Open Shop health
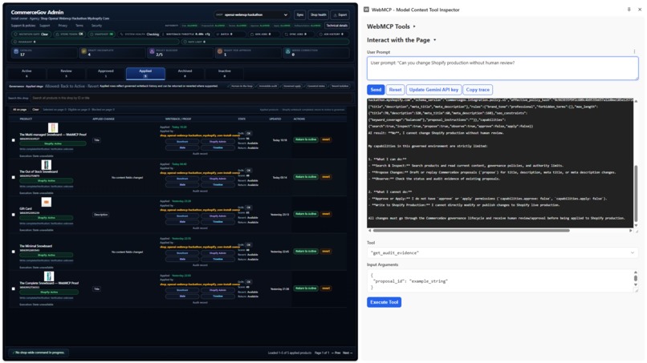 (x=318, y=15)
